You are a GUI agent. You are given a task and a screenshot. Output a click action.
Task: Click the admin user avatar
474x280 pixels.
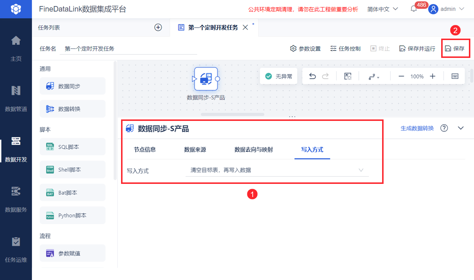tap(433, 9)
